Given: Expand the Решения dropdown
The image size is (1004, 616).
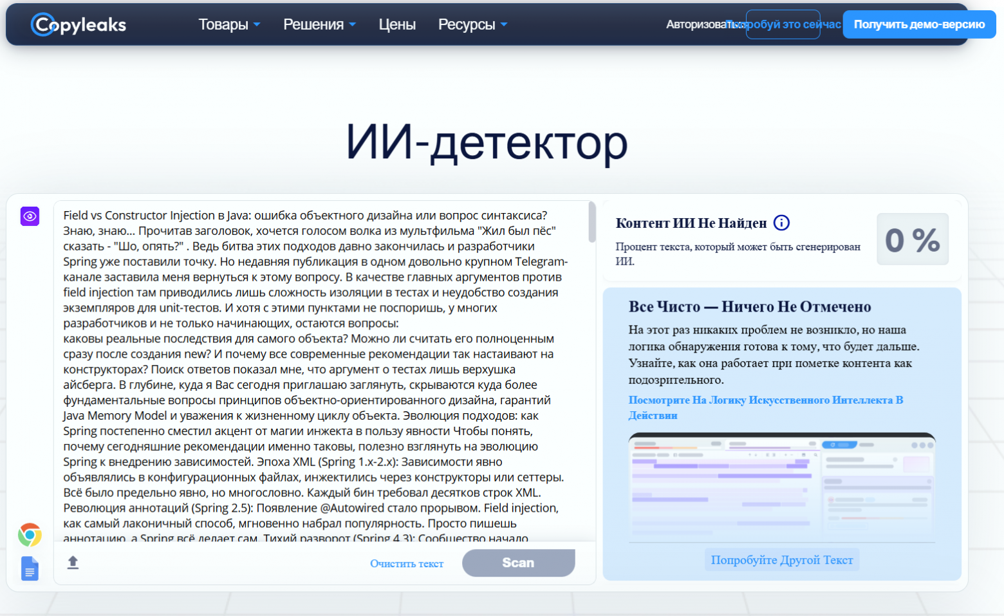Looking at the screenshot, I should coord(319,24).
